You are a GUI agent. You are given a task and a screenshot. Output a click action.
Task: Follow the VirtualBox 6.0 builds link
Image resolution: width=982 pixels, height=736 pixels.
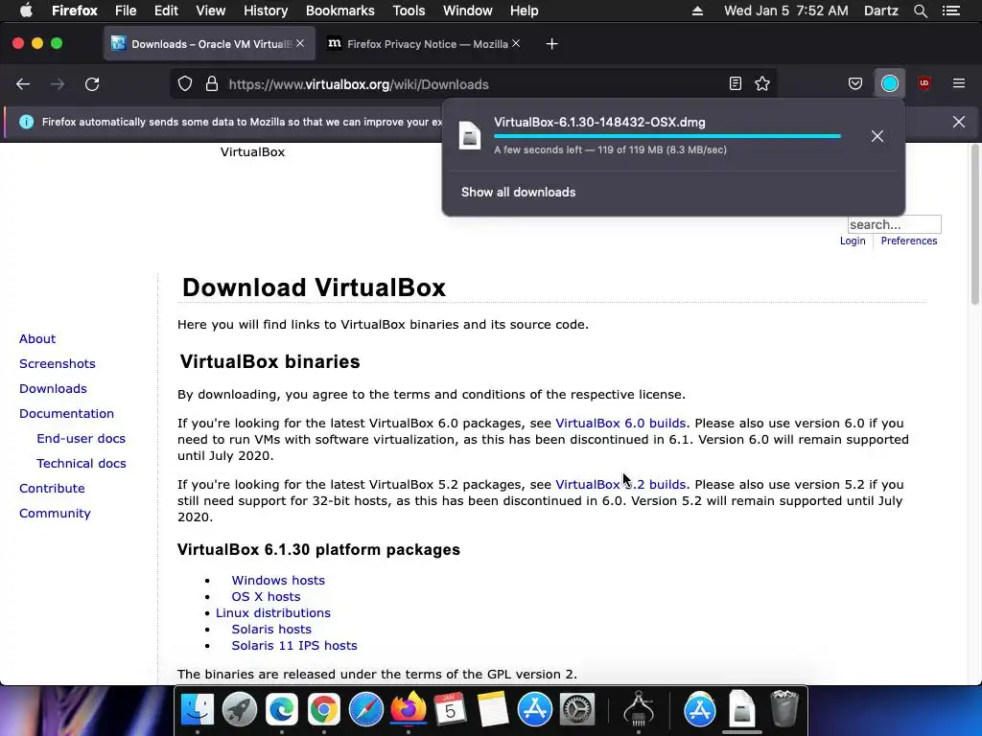(620, 423)
